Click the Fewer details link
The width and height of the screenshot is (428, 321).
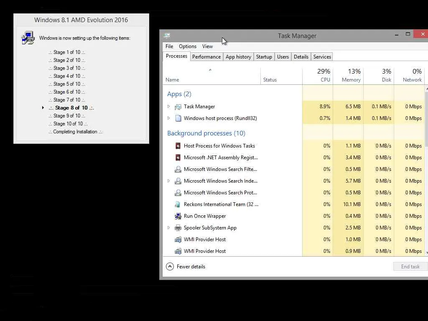(191, 267)
